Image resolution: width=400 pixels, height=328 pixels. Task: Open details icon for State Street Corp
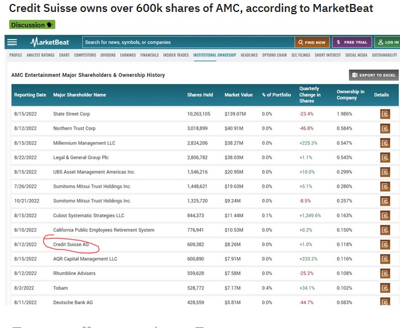[x=385, y=114]
